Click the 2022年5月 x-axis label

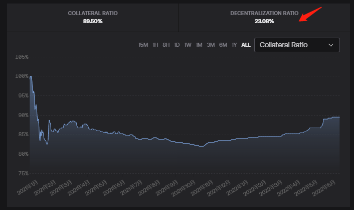point(306,187)
